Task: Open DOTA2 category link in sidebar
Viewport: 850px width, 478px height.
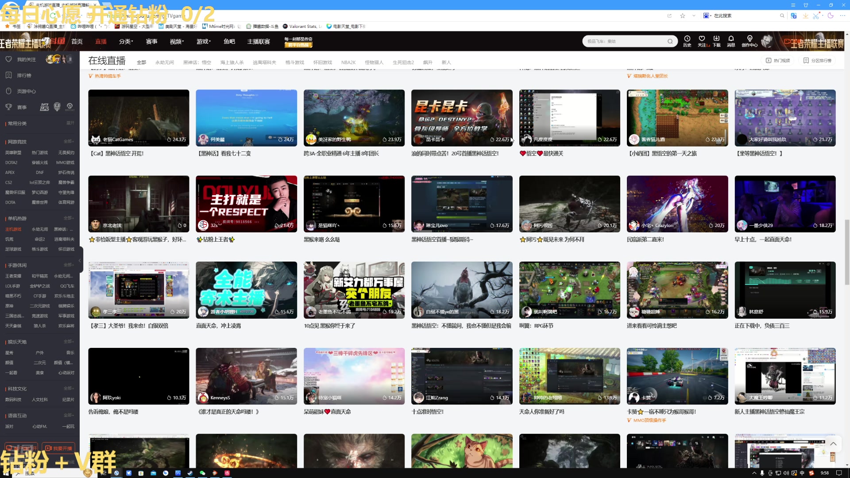Action: point(12,162)
